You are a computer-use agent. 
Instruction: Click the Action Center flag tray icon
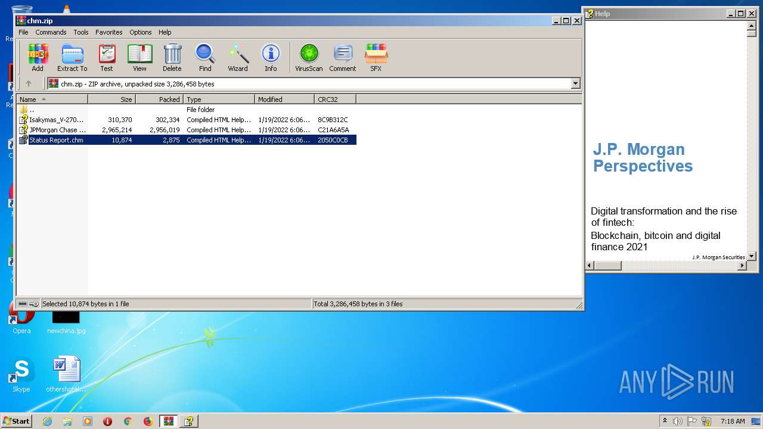(692, 421)
